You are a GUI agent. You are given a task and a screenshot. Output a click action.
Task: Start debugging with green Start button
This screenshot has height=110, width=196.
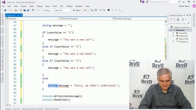coord(76,10)
